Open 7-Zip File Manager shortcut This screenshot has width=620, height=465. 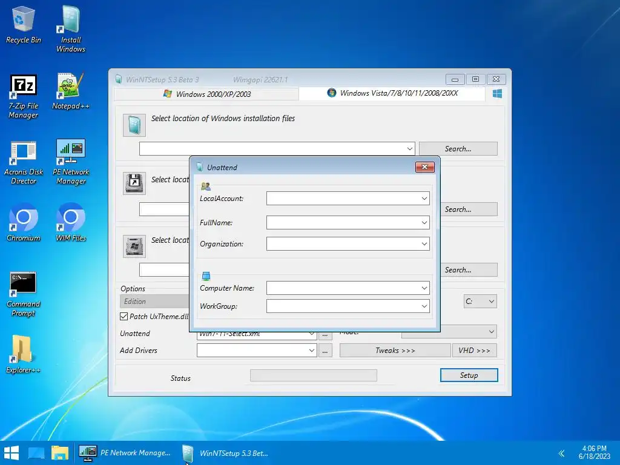(24, 96)
